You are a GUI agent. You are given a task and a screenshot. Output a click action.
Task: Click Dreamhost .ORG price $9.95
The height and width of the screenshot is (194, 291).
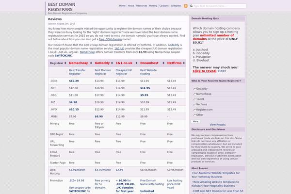point(144,95)
